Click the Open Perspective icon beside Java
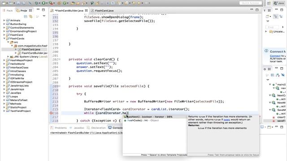 tap(269, 3)
